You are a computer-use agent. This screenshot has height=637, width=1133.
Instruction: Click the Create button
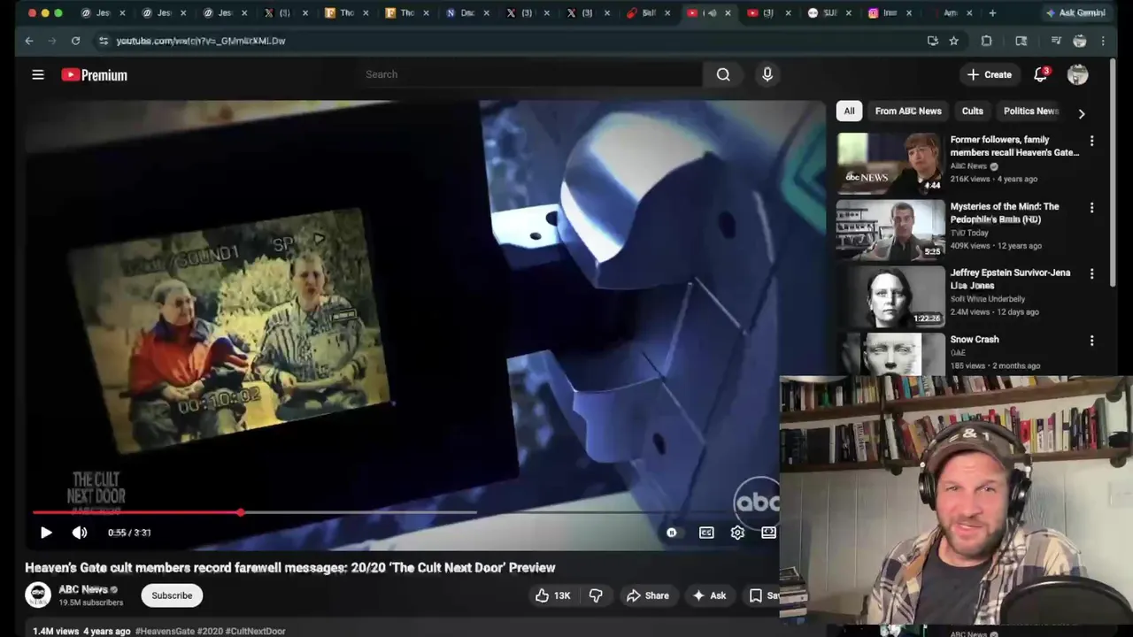point(990,74)
